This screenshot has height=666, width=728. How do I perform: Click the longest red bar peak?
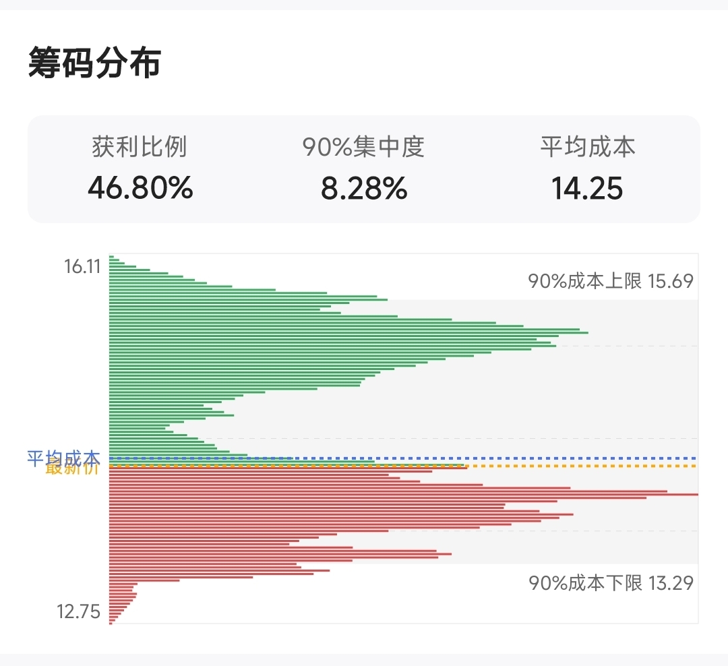pyautogui.click(x=404, y=495)
